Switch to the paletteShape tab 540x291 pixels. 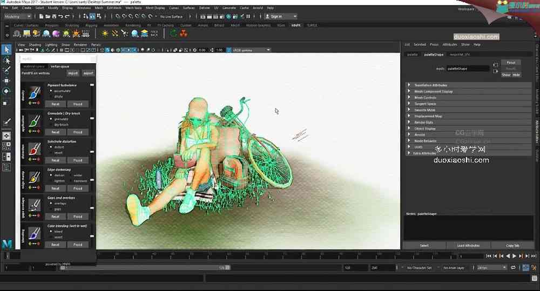click(434, 55)
